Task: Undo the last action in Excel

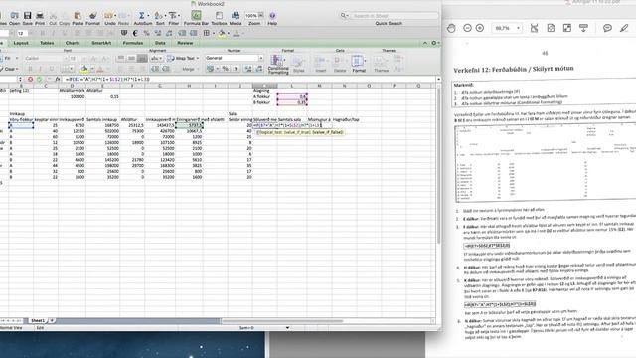Action: pos(108,16)
